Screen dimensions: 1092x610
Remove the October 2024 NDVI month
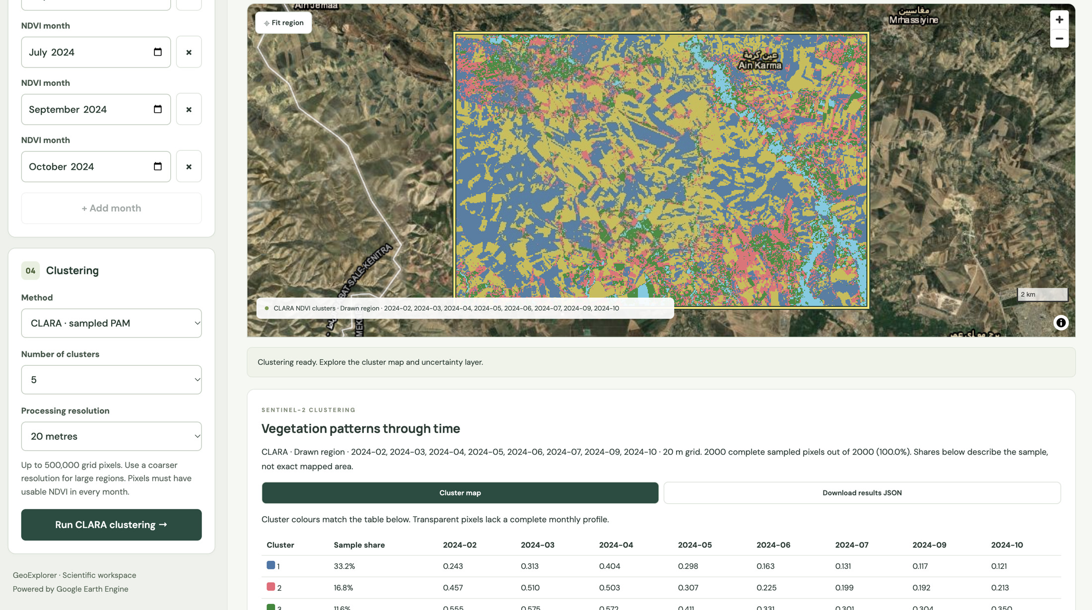189,166
